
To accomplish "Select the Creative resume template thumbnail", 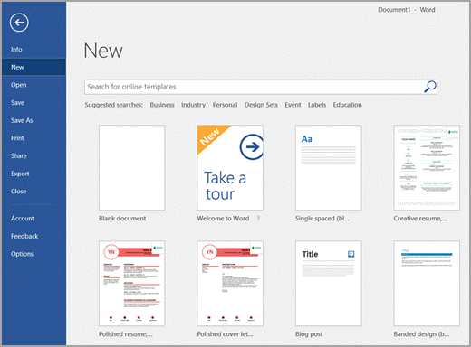I will [x=427, y=168].
